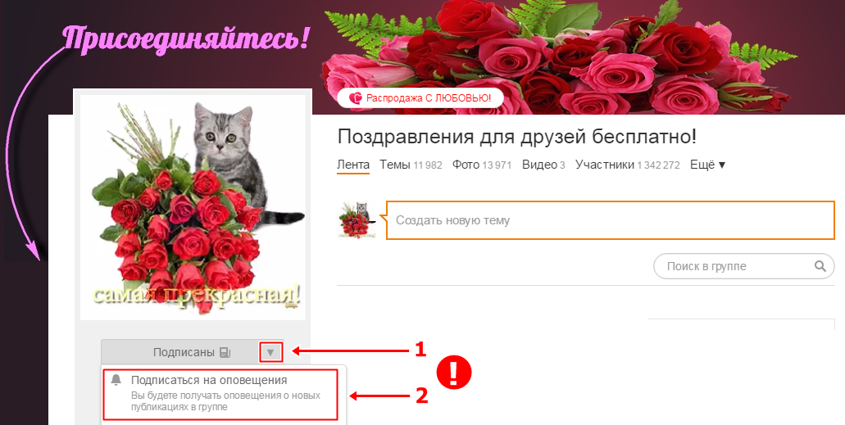The height and width of the screenshot is (425, 845).
Task: Click the search magnifier icon in group search
Action: [x=820, y=266]
